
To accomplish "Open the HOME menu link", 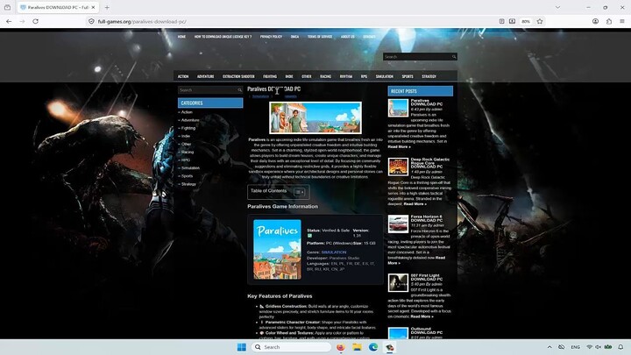I will [x=182, y=37].
